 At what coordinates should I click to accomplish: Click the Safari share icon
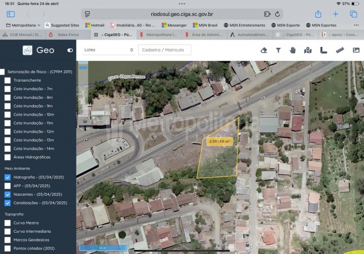click(318, 14)
